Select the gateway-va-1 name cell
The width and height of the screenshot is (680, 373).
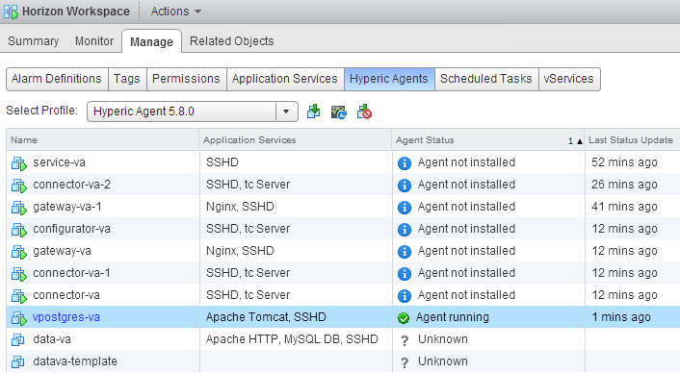point(103,207)
